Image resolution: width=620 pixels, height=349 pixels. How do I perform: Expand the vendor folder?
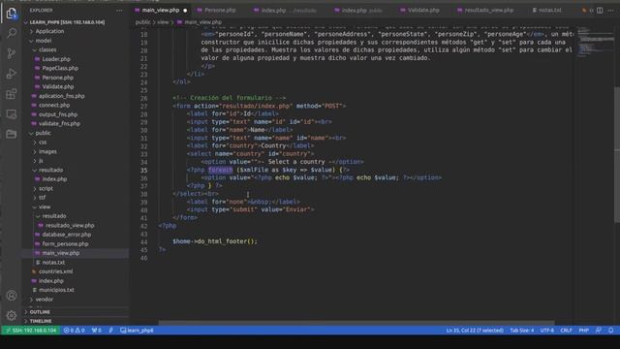[44, 300]
